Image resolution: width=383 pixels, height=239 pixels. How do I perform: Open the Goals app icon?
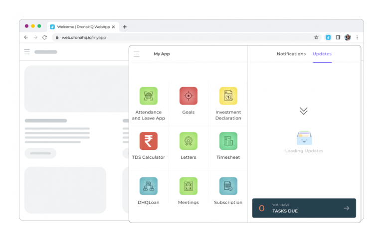coord(189,96)
